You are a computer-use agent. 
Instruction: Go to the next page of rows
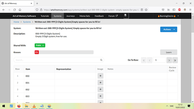tap(169, 60)
